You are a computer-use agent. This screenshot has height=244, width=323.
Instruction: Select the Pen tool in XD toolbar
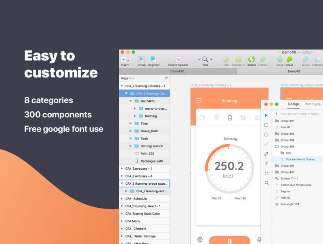(266, 154)
